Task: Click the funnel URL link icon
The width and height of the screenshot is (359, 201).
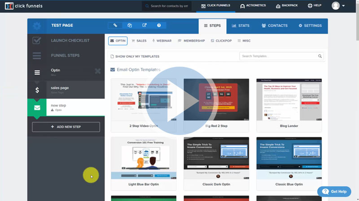Action: (x=115, y=26)
